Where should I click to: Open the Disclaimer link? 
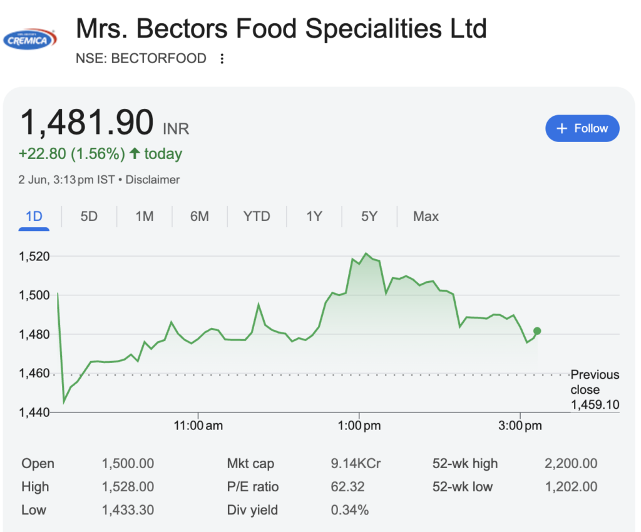[x=153, y=180]
